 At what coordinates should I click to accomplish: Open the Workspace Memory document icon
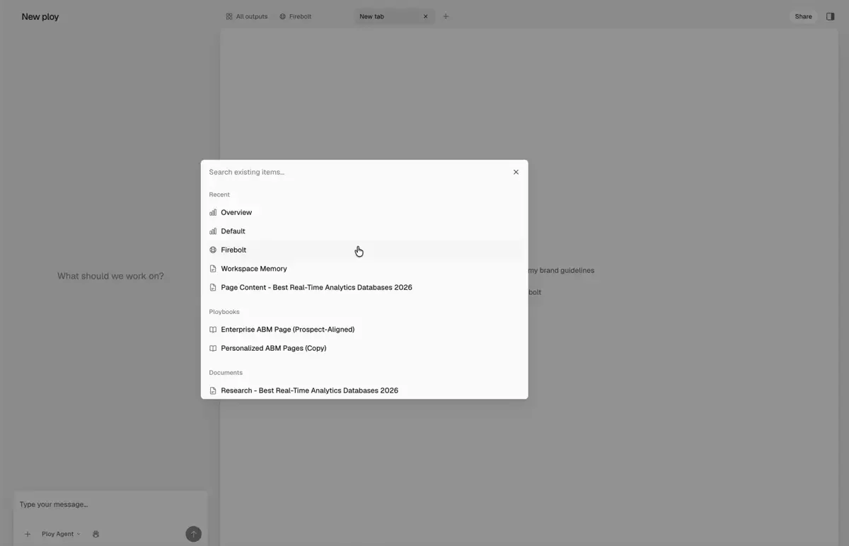pos(213,269)
